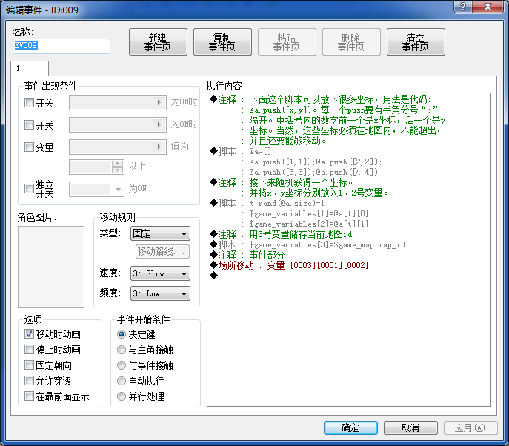Click the 取消 button
Screen dimensions: 509x446
[410, 427]
